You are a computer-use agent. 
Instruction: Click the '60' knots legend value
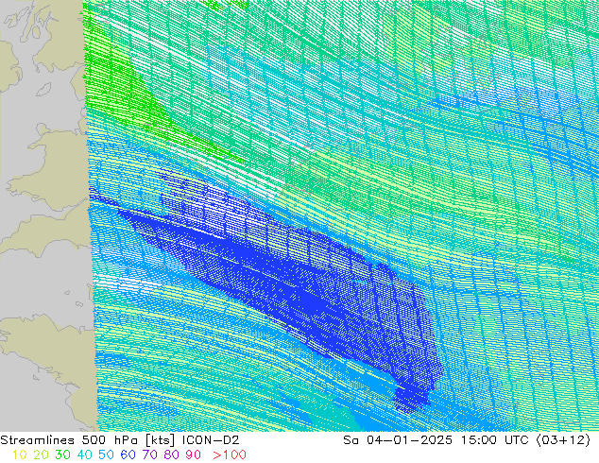[128, 454]
